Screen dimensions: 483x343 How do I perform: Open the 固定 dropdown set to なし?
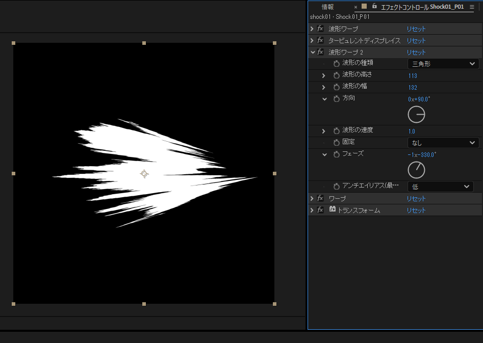(443, 143)
